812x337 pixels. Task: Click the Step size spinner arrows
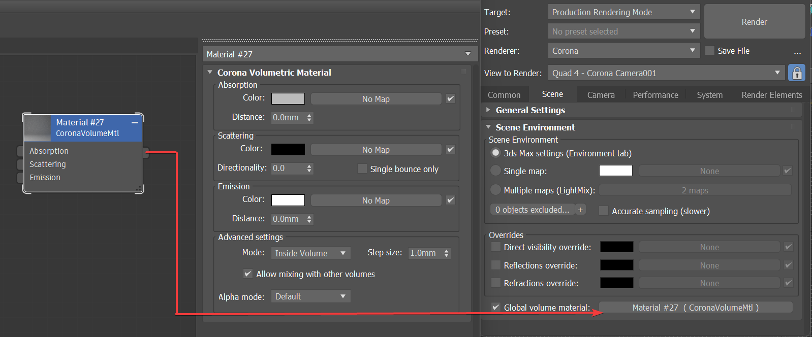pos(447,253)
